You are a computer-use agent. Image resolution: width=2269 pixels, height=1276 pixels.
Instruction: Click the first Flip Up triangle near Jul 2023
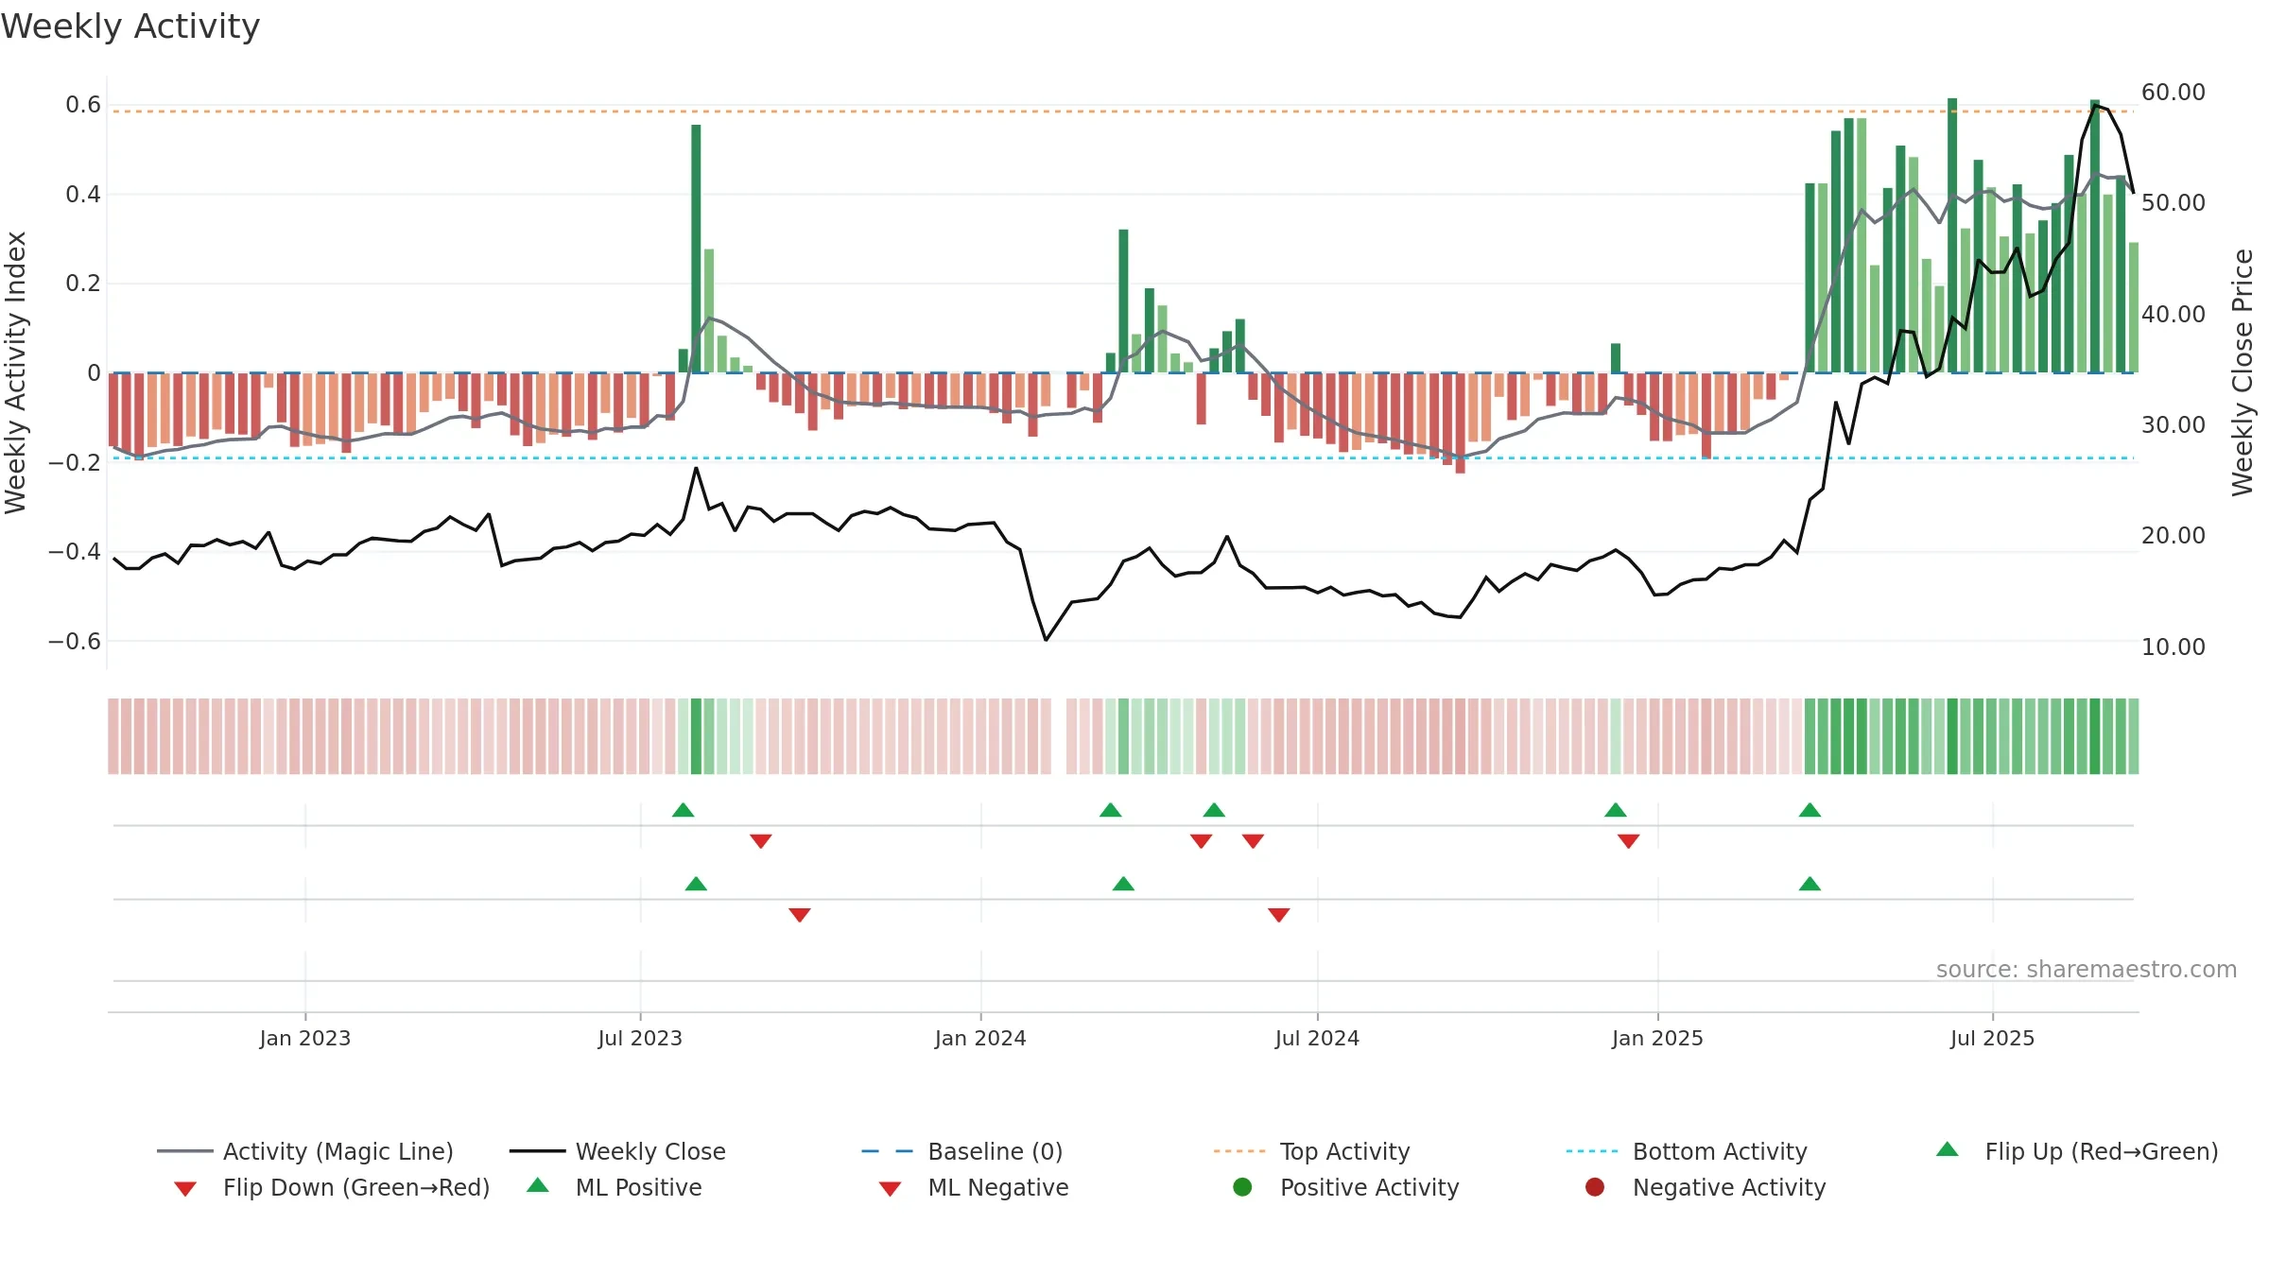683,810
